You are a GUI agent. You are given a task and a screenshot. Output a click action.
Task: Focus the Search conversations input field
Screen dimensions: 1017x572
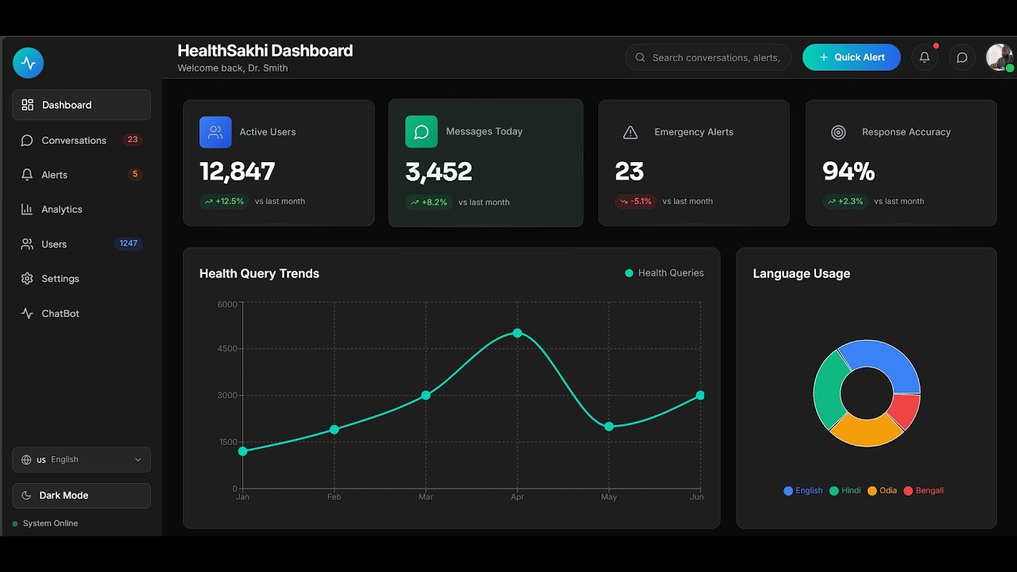[x=709, y=57]
